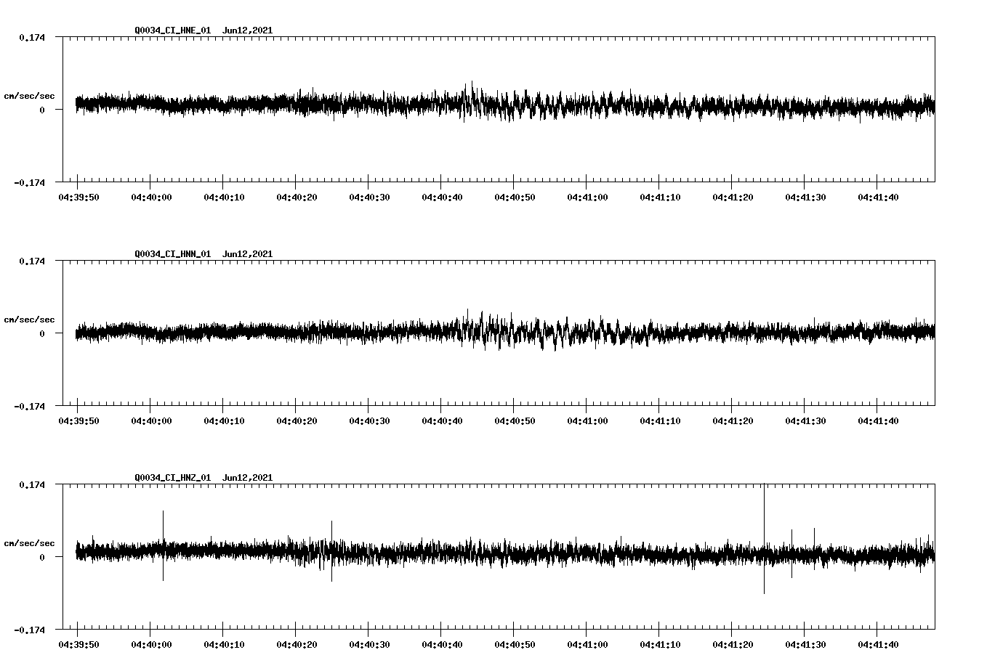Click the Jun12,2021 date on HNN plot

point(248,254)
